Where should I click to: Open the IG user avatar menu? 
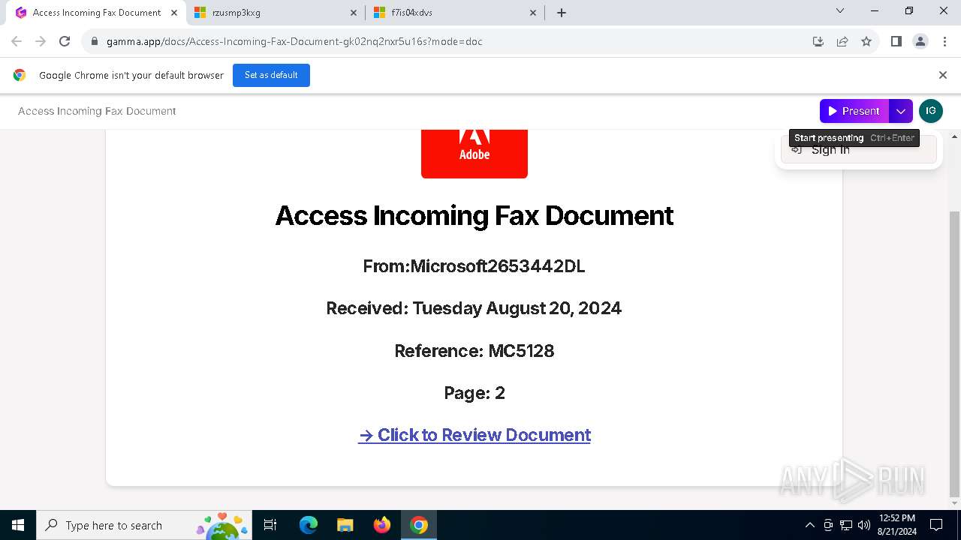pos(931,111)
